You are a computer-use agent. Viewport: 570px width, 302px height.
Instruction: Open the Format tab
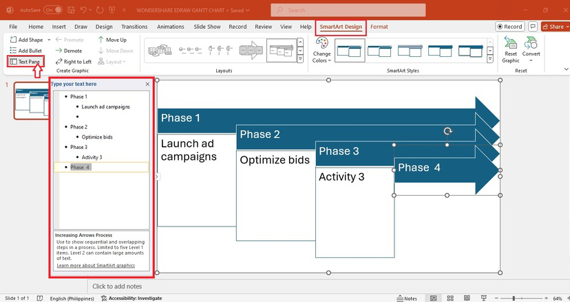[379, 27]
